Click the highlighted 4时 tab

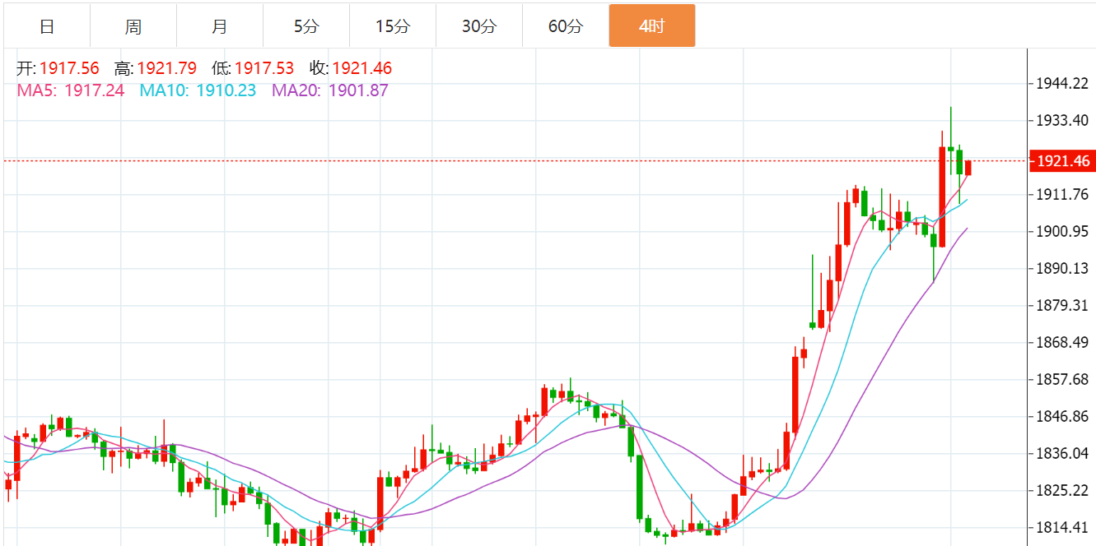(652, 26)
